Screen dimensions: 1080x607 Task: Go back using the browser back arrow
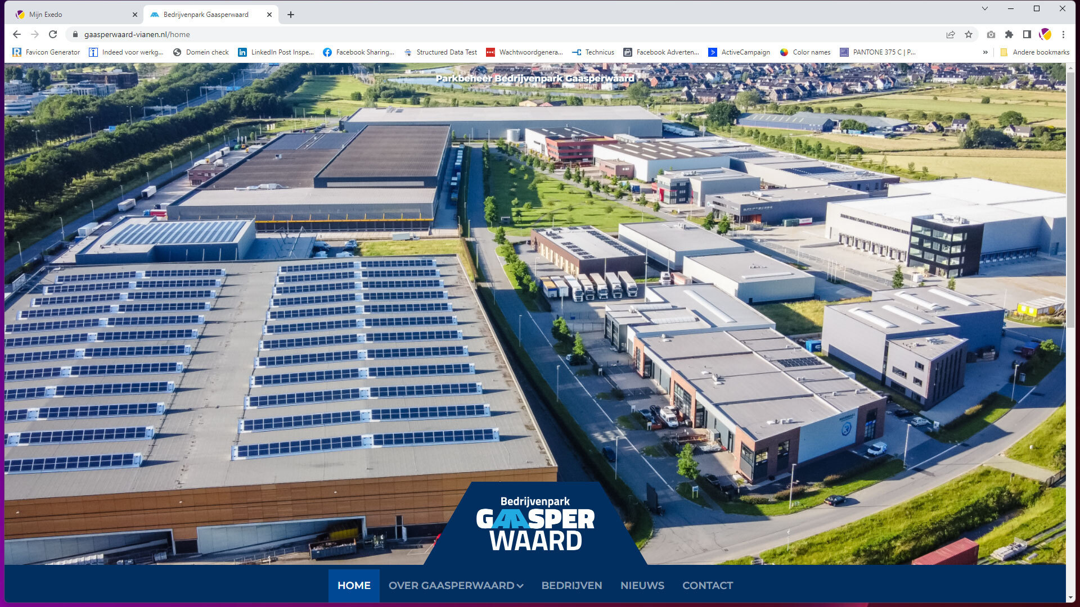17,34
